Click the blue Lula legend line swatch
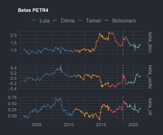 click(34, 20)
